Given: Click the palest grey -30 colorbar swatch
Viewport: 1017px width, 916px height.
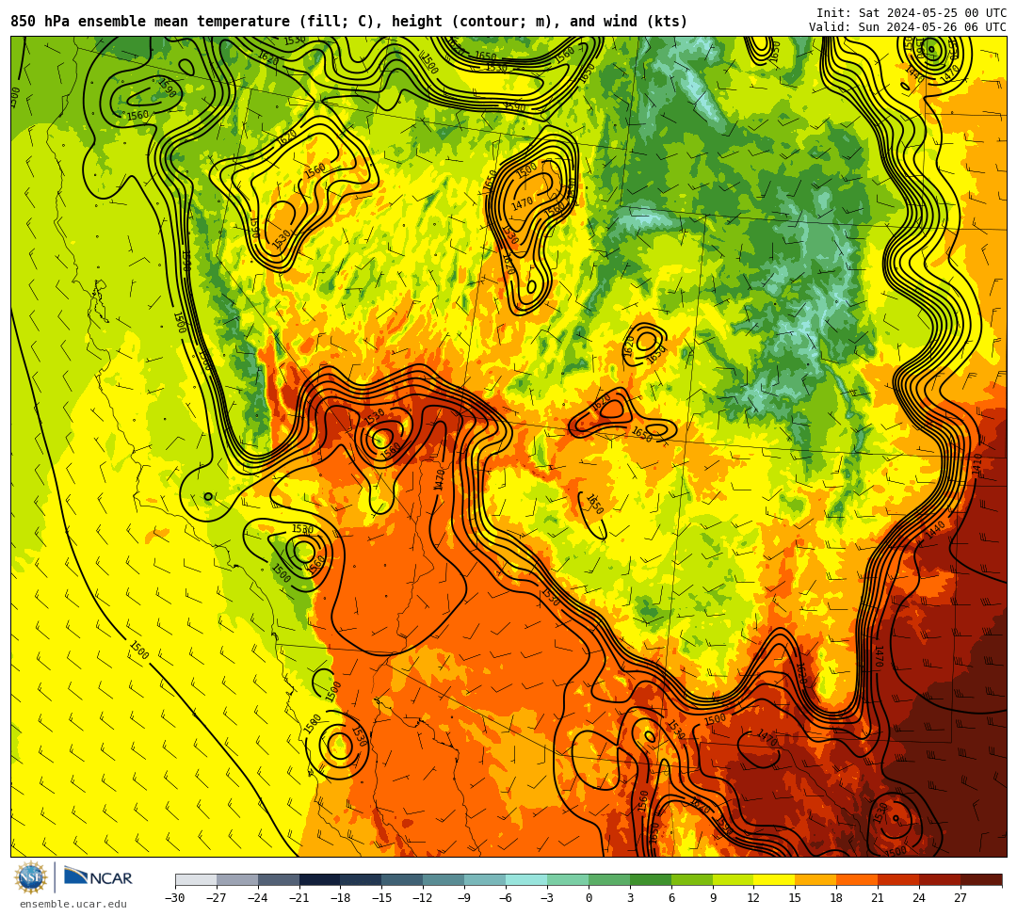Looking at the screenshot, I should (196, 879).
